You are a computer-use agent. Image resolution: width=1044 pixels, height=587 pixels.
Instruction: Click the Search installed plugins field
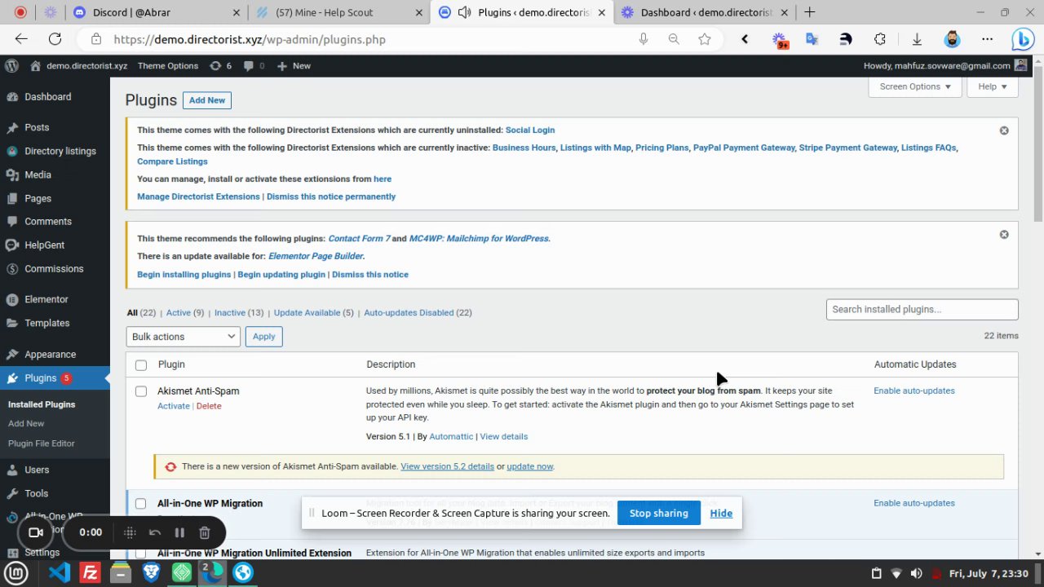(x=922, y=310)
